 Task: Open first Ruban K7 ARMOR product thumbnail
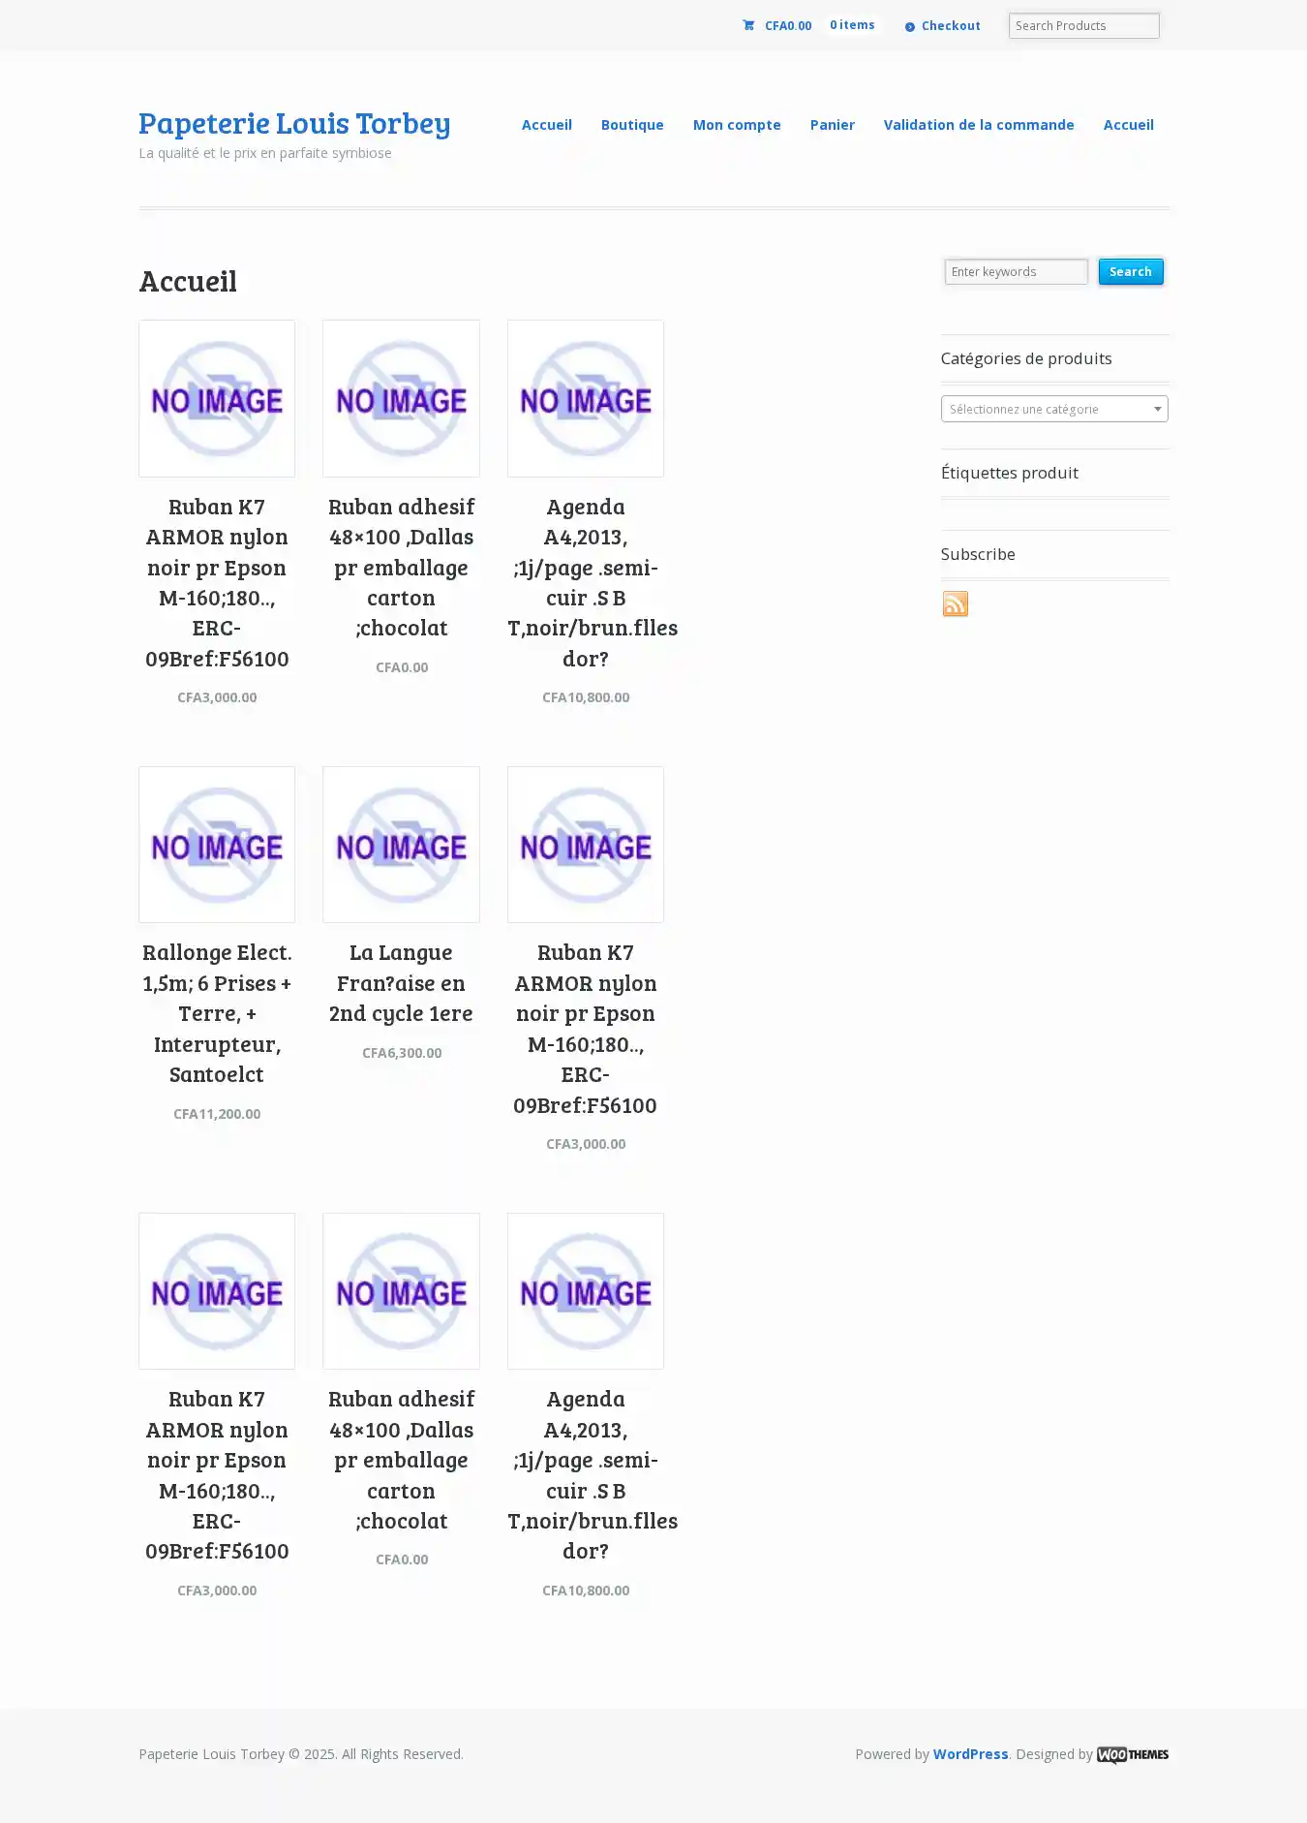[x=217, y=398]
